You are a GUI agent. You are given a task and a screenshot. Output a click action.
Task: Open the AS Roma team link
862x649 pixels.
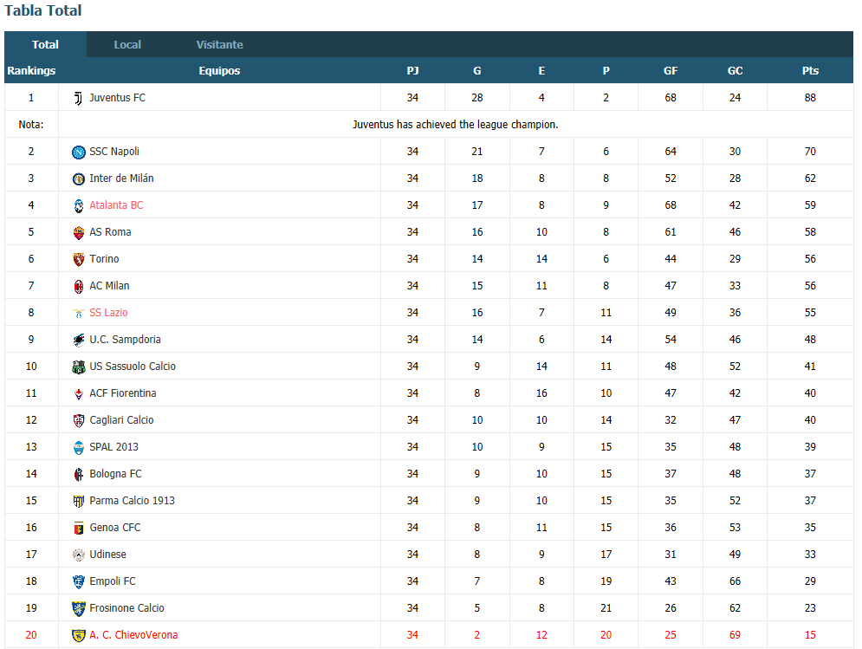(110, 232)
